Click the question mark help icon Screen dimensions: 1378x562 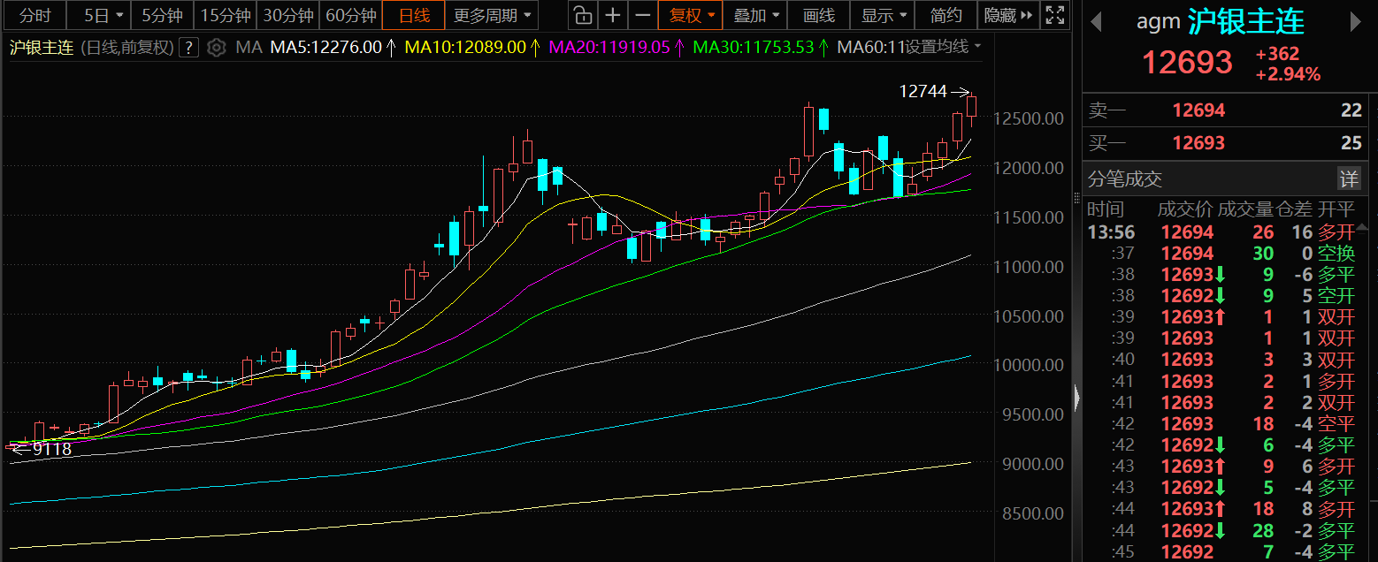[188, 48]
